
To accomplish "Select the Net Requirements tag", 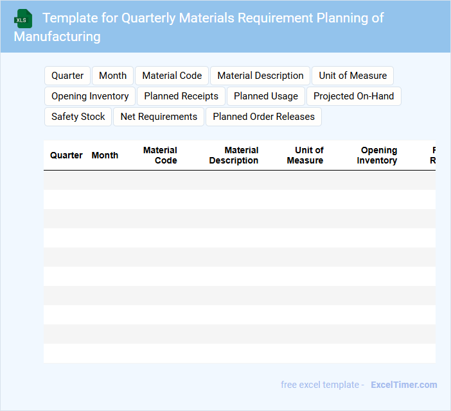I will [159, 117].
